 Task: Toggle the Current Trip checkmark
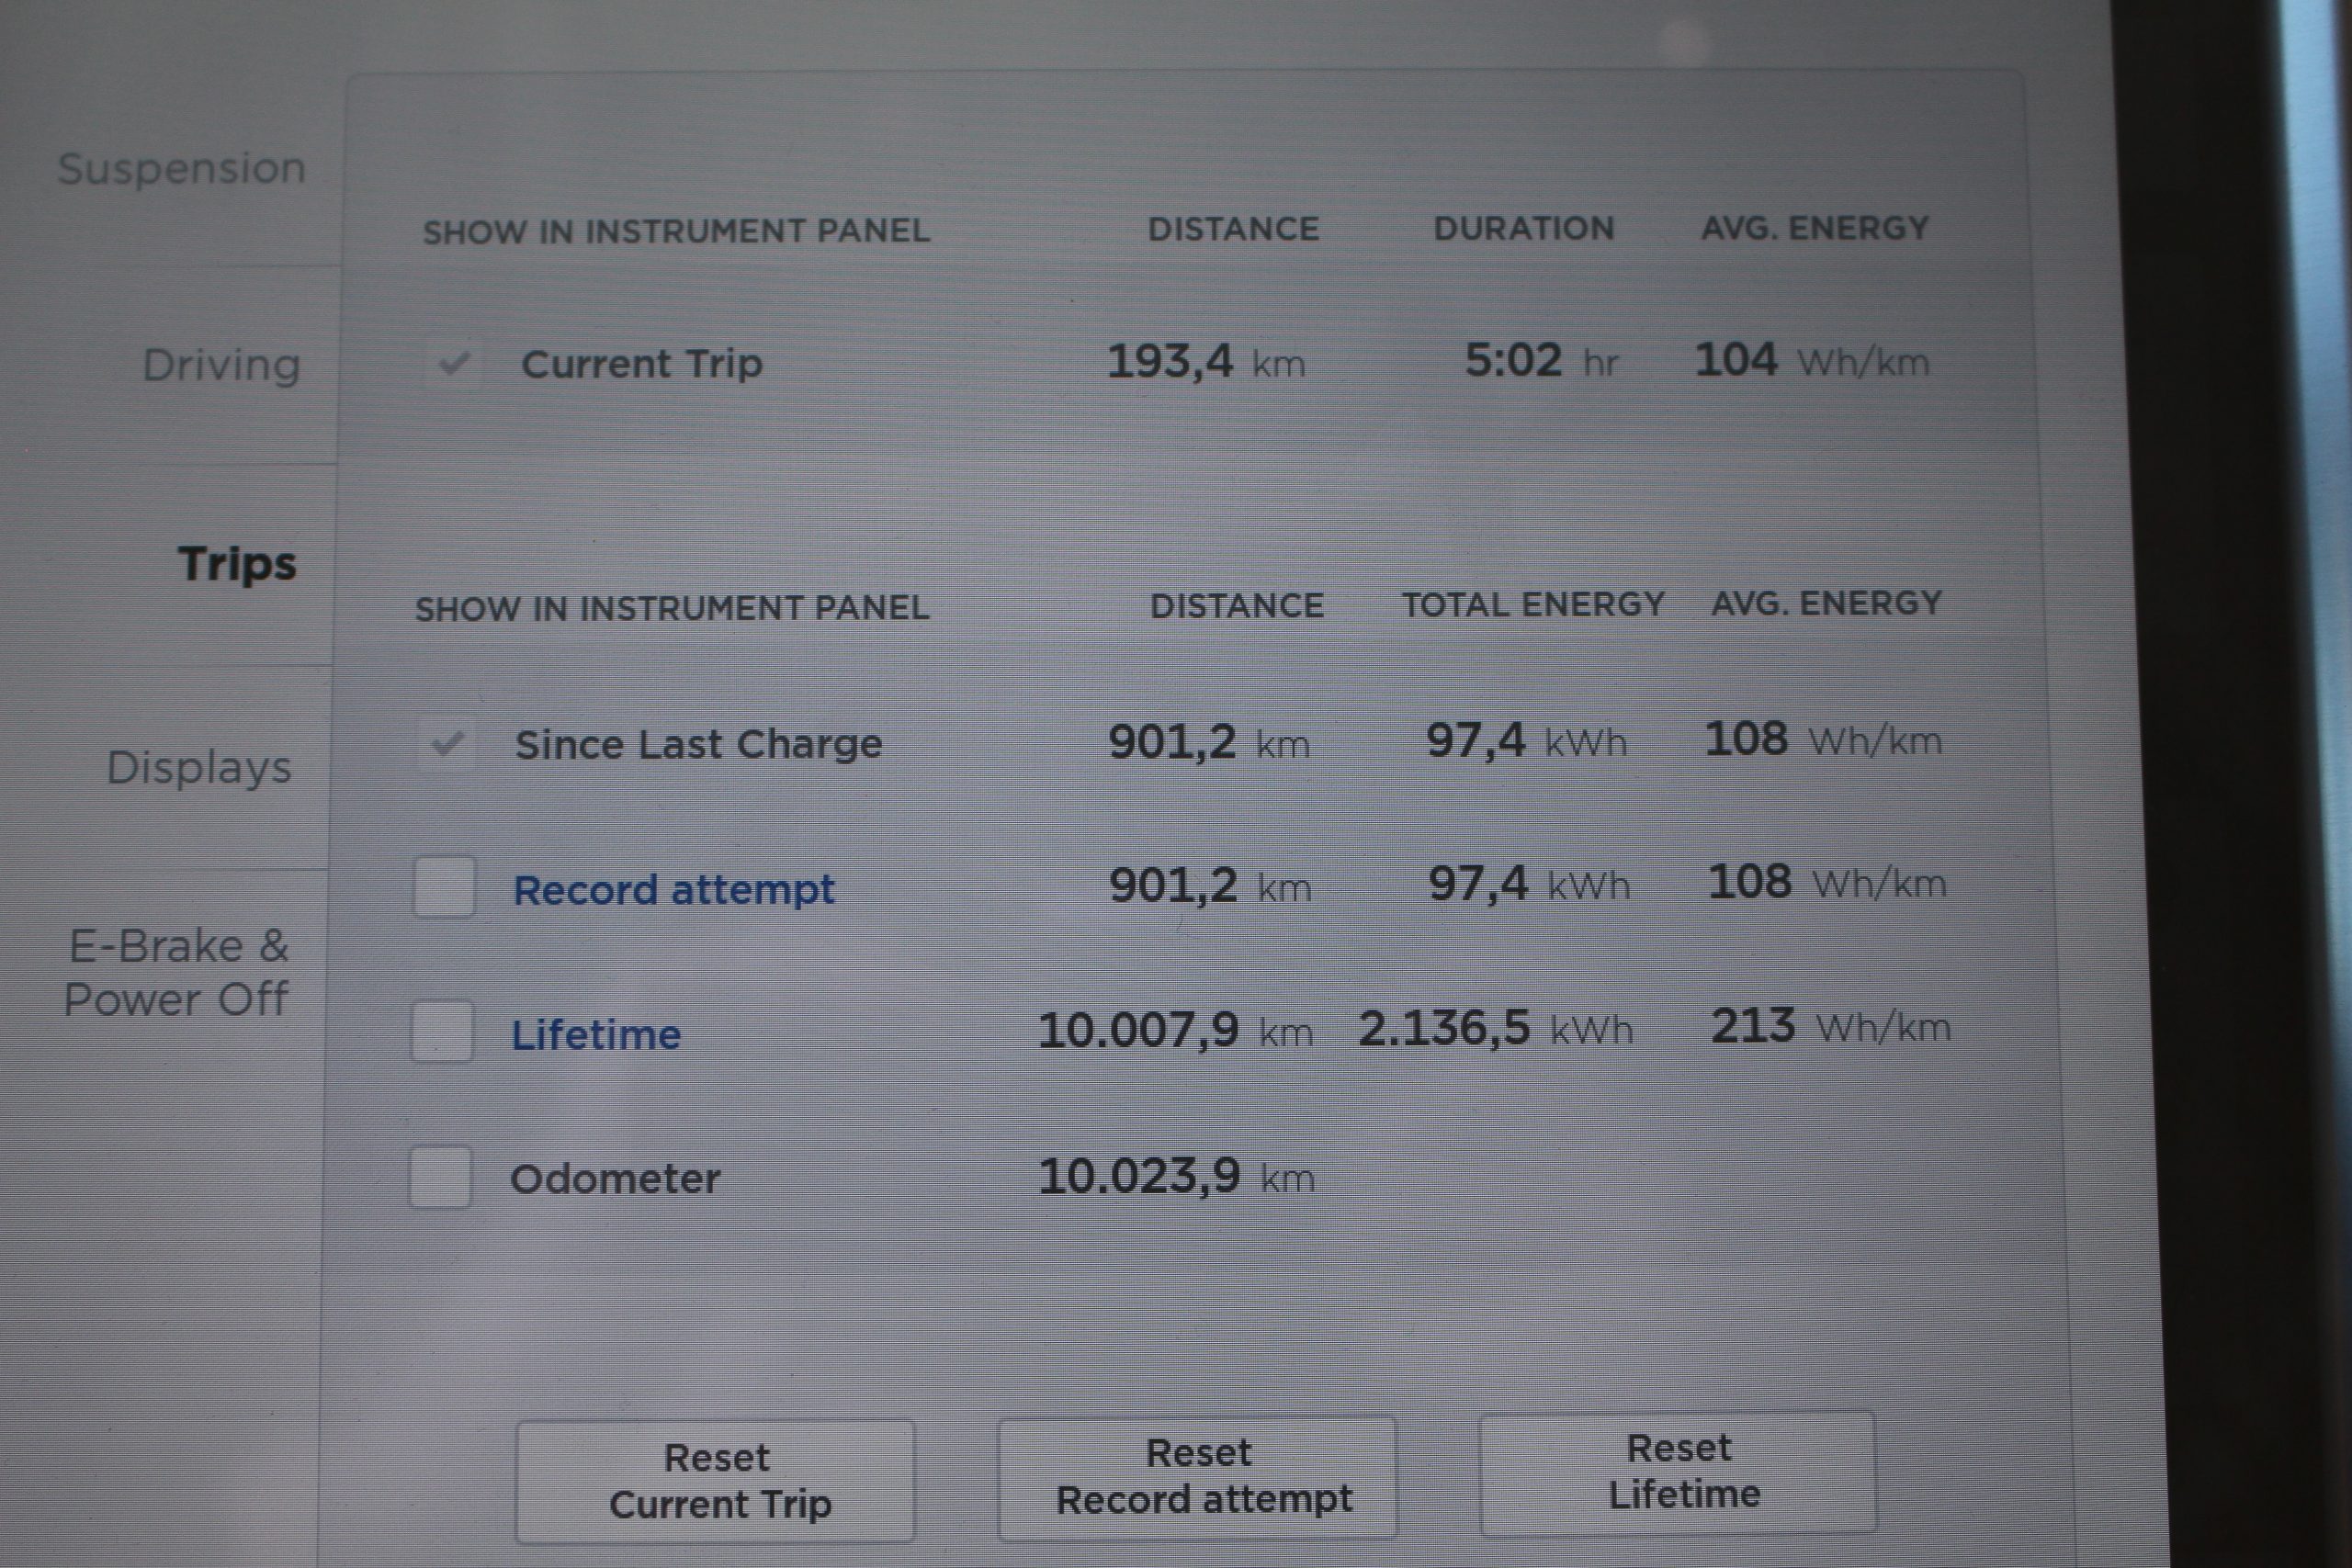coord(454,363)
